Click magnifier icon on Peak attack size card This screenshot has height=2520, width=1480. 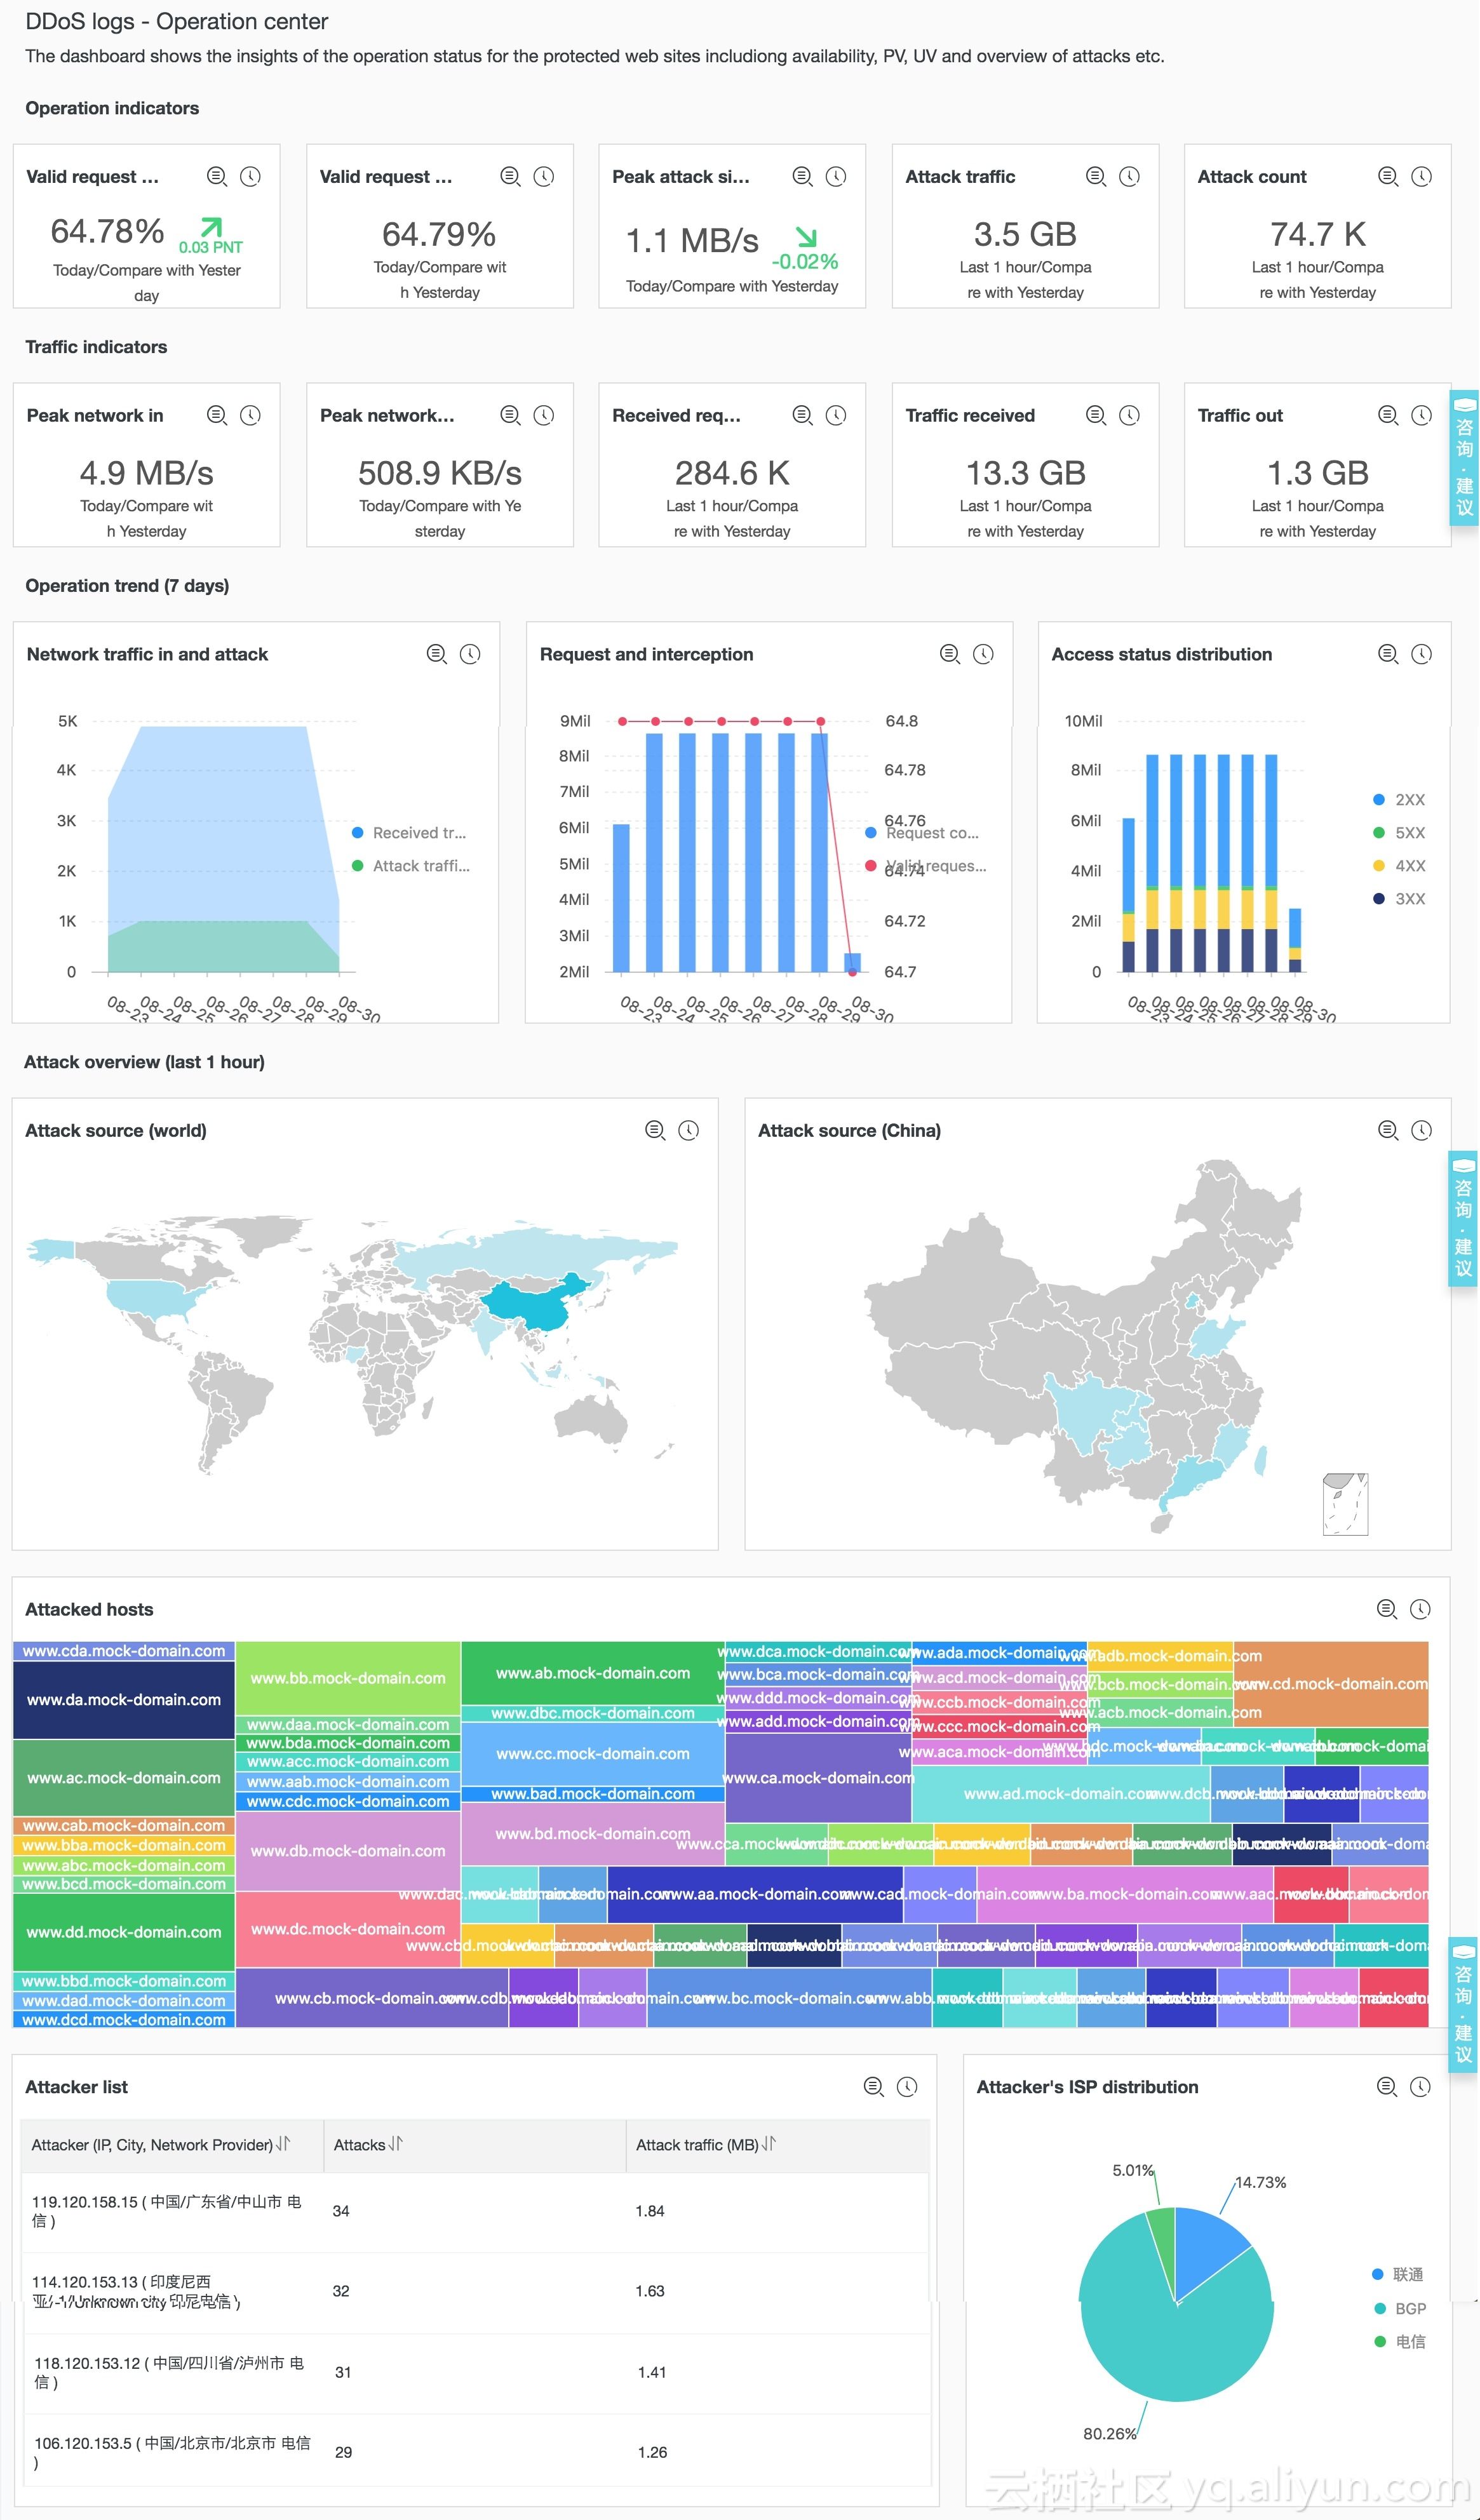[803, 176]
